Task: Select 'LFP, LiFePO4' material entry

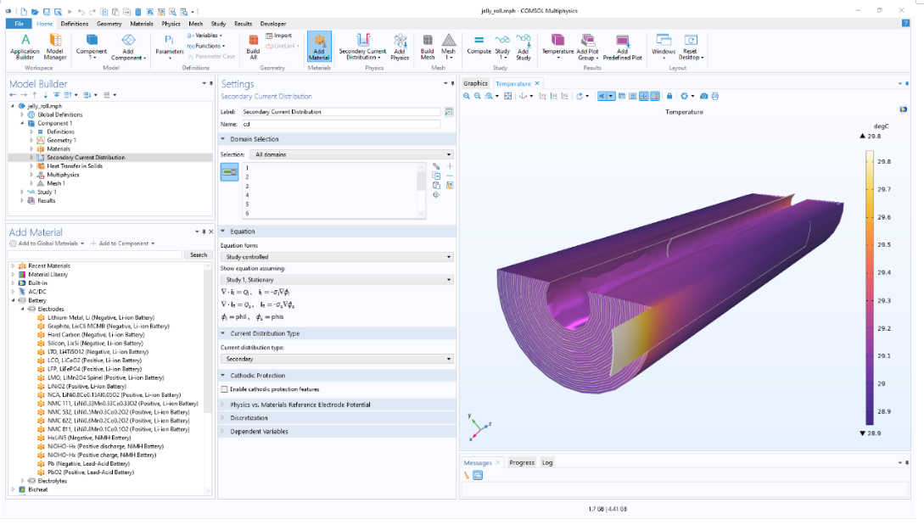Action: (93, 370)
